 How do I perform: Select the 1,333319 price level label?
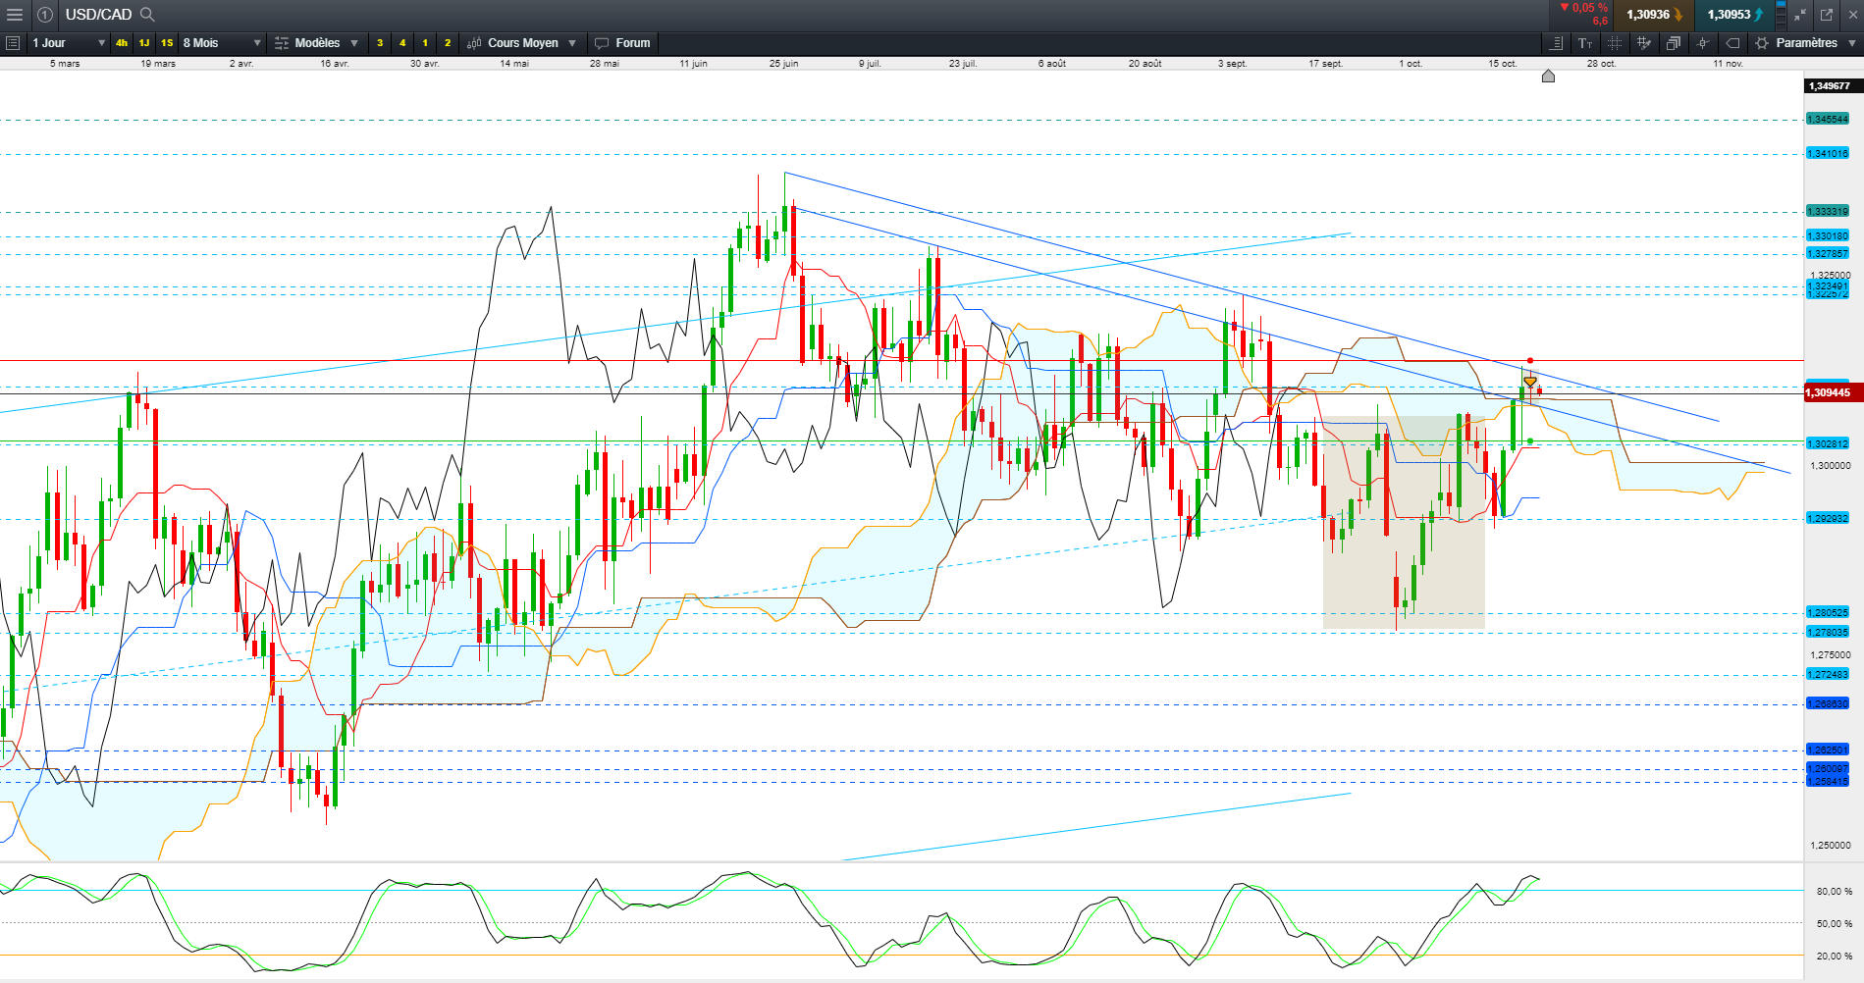coord(1828,212)
